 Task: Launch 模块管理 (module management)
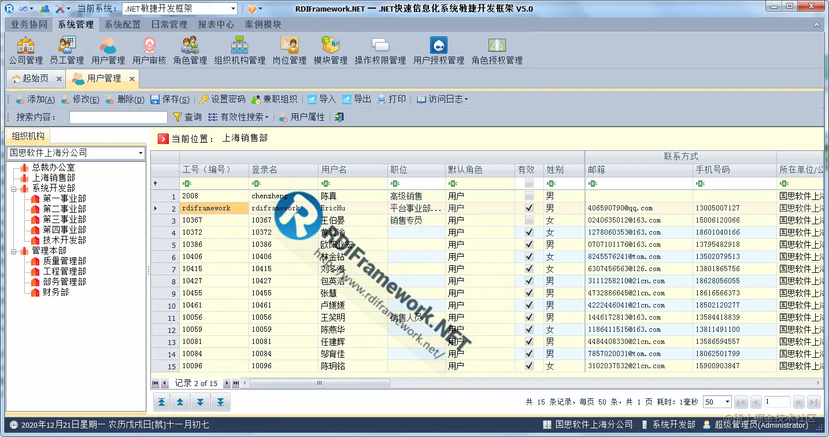pos(329,50)
